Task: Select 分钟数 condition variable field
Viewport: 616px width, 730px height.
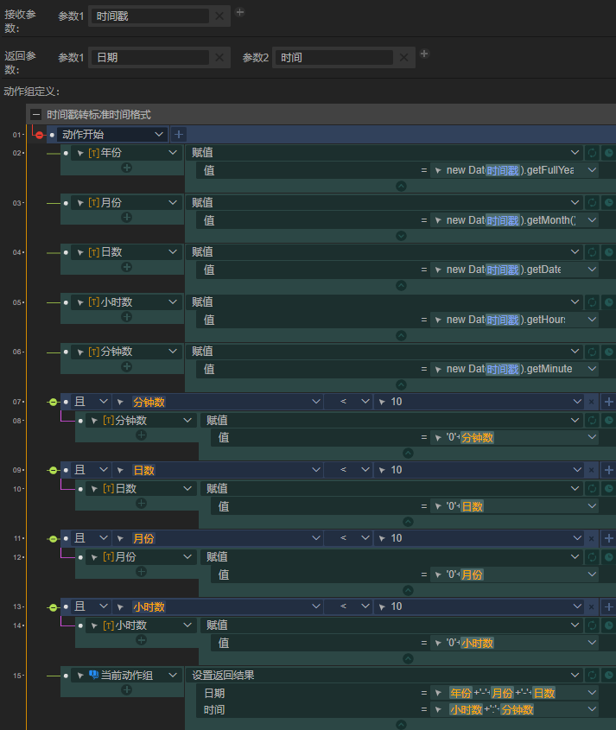Action: pyautogui.click(x=218, y=402)
